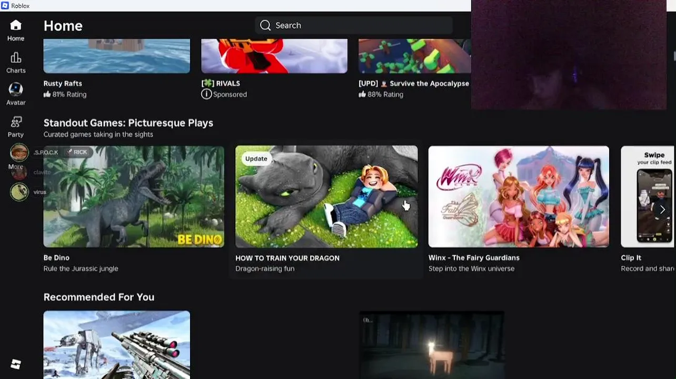
Task: Click the Home page title
Action: click(63, 26)
